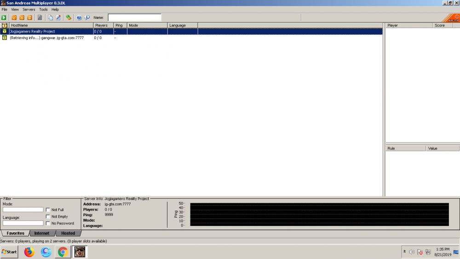
Task: Open the View menu
Action: [x=15, y=9]
